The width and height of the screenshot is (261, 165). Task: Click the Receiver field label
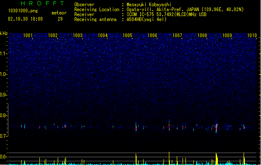pyautogui.click(x=84, y=14)
